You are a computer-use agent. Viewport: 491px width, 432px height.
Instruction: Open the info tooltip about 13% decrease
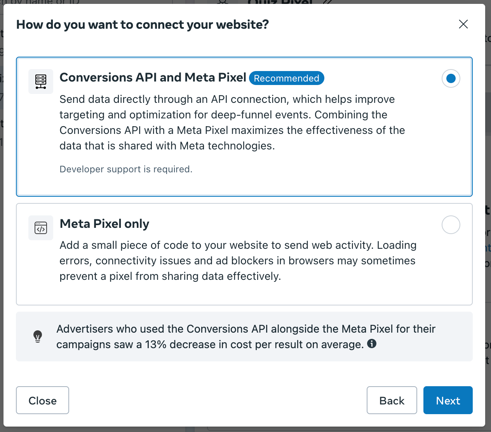[372, 344]
